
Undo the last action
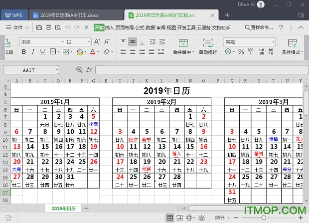click(x=67, y=27)
